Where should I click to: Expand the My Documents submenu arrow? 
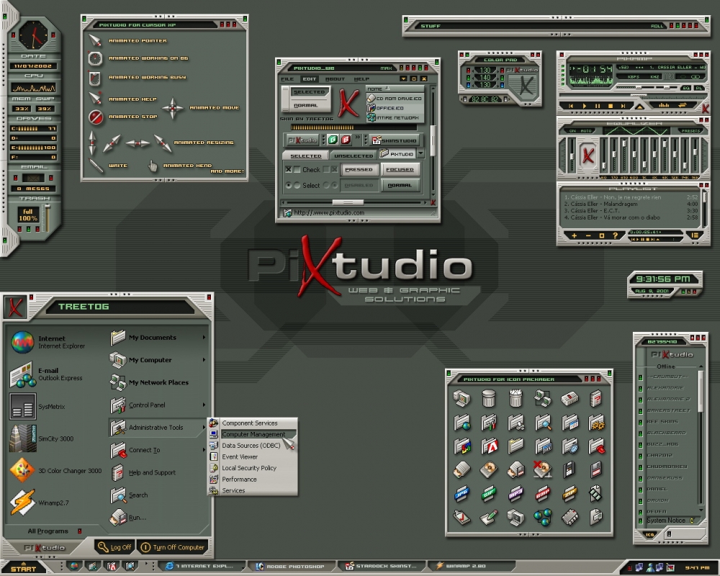204,338
